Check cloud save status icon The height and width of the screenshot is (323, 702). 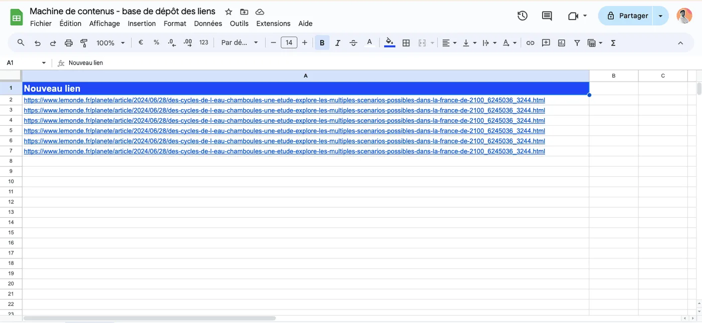click(260, 12)
